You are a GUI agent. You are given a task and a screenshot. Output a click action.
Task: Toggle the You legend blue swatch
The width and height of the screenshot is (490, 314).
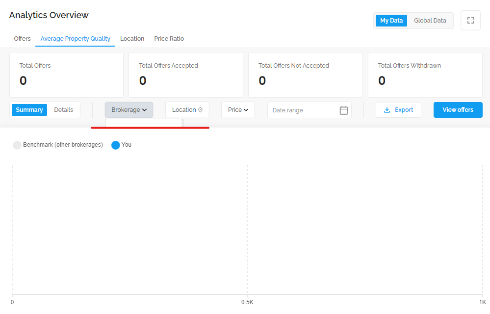tap(116, 145)
